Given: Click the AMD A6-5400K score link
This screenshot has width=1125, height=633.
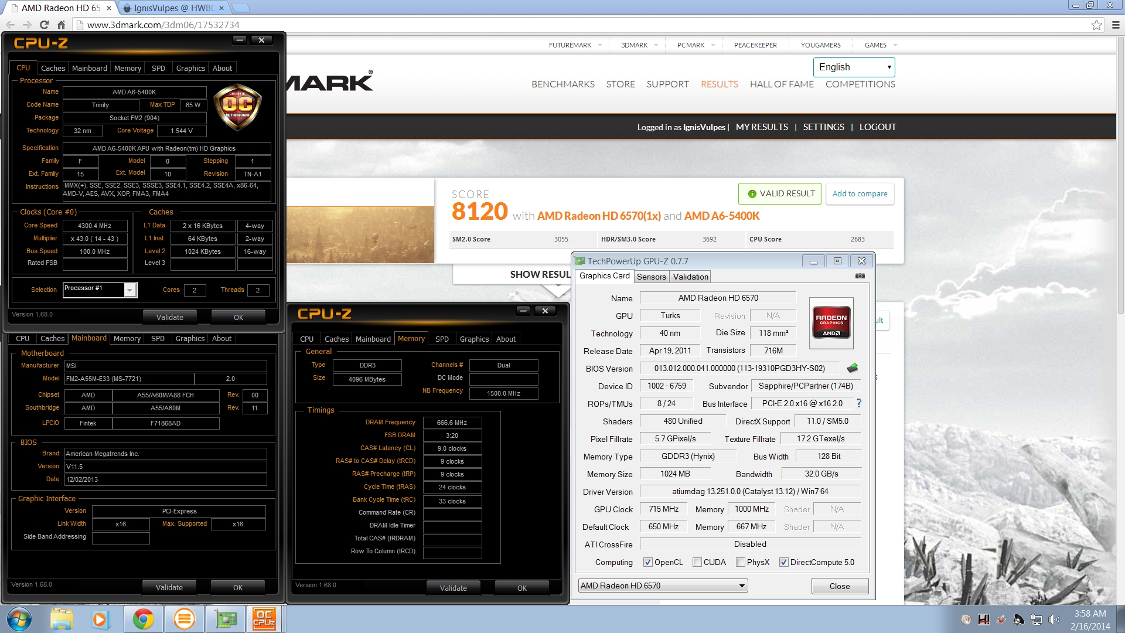Looking at the screenshot, I should [x=721, y=216].
